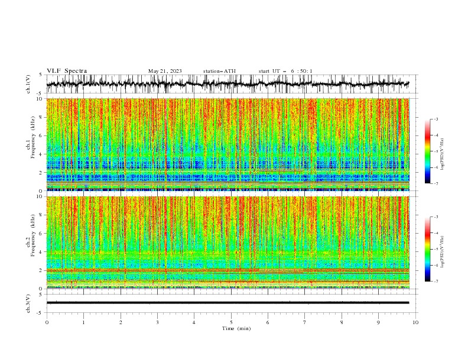Click ch.2 frequency axis tick '6'

pos(42,234)
